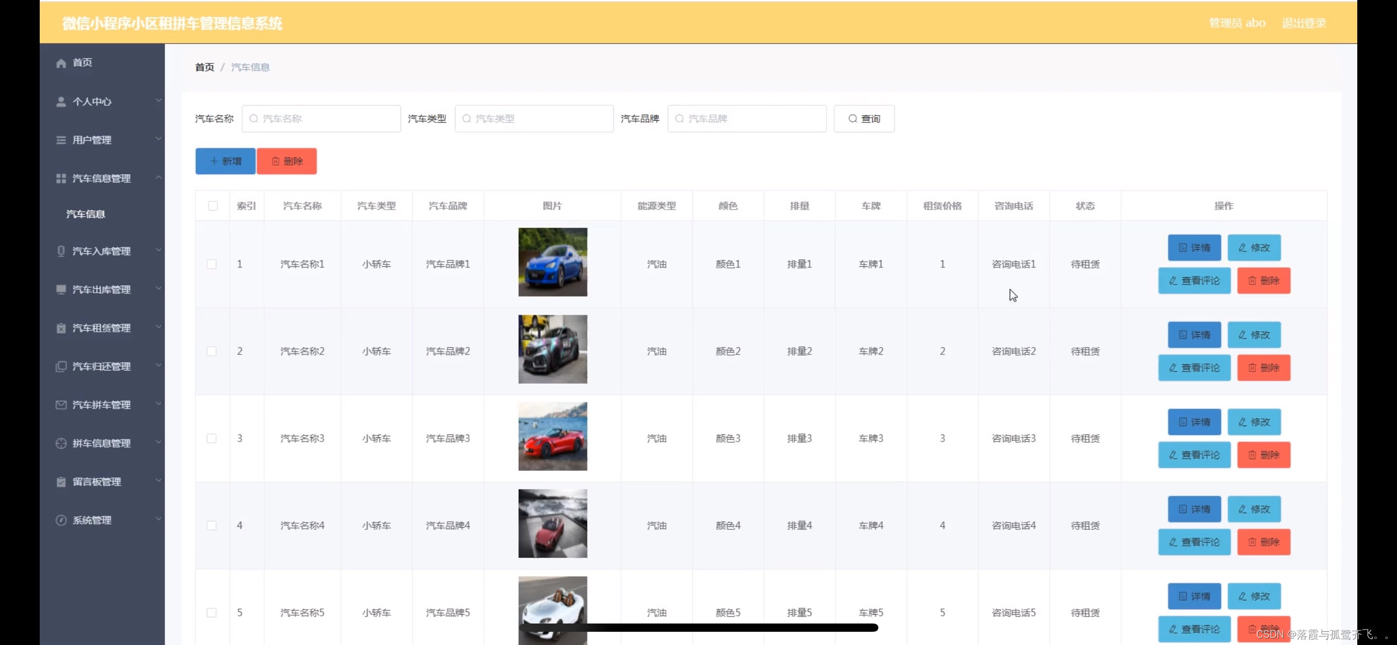Viewport: 1397px width, 645px height.
Task: Click 修改 button for 汽车名称5
Action: coord(1254,596)
